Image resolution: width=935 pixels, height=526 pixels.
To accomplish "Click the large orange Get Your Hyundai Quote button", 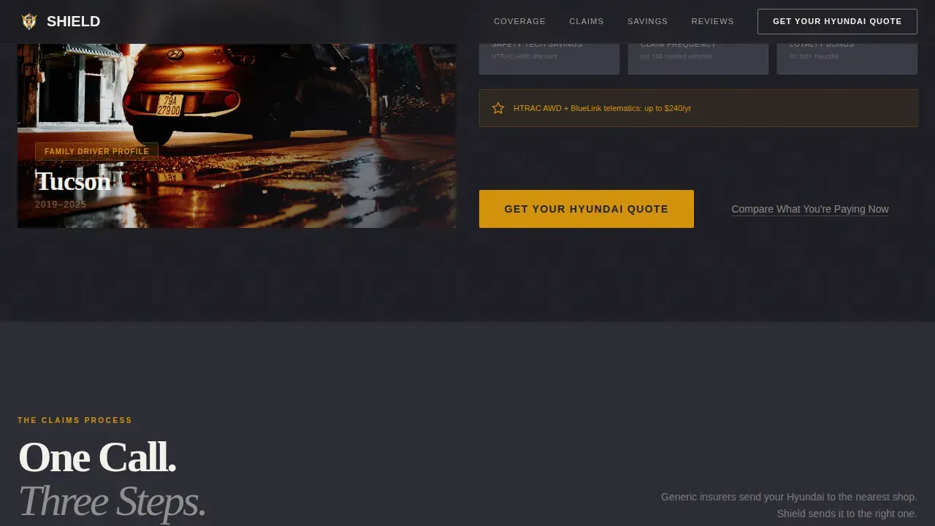I will 587,209.
